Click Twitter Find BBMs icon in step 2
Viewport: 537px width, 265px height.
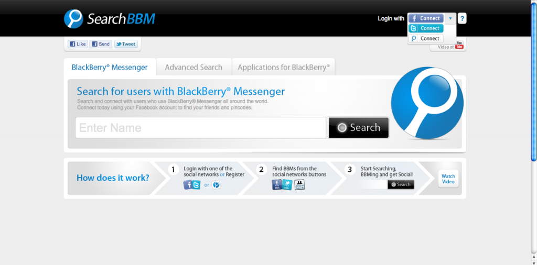tap(287, 185)
